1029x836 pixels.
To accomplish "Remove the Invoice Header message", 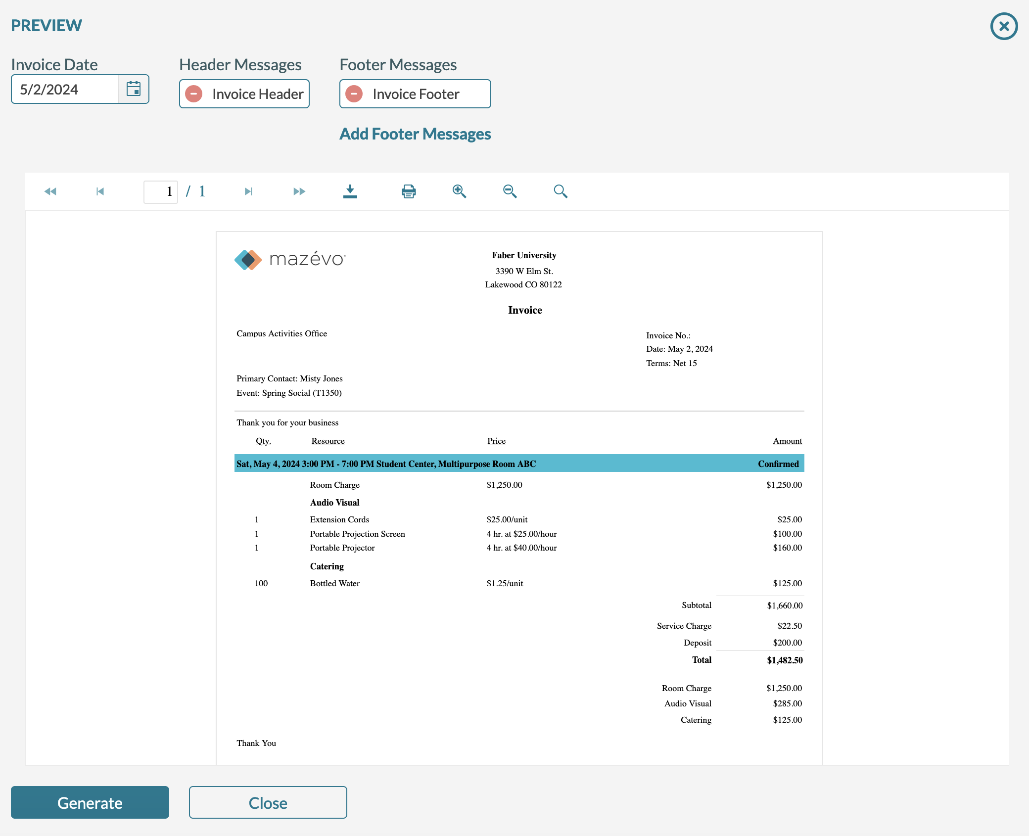I will pyautogui.click(x=193, y=93).
